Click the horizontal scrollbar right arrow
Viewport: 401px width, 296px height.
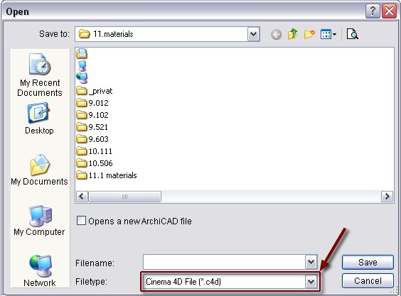(387, 197)
